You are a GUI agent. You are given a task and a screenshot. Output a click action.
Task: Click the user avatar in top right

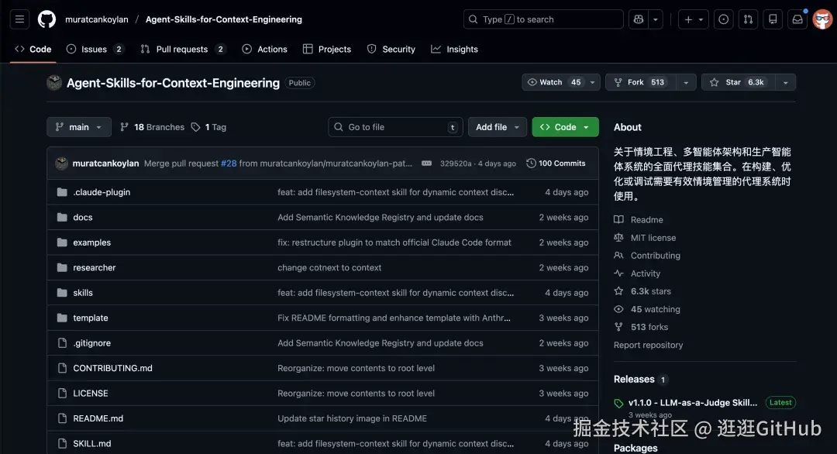[x=821, y=19]
